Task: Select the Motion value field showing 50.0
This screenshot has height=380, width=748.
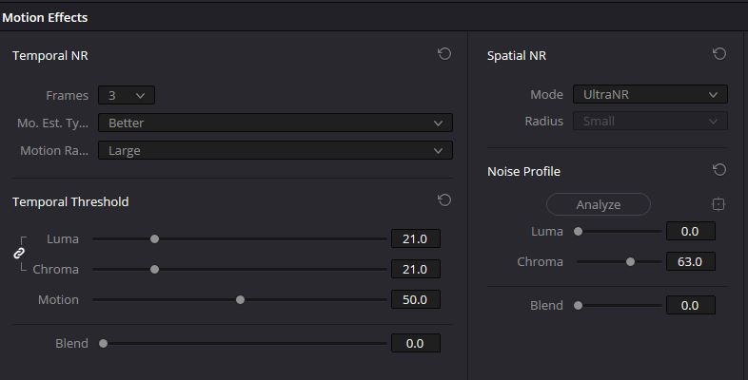Action: (x=415, y=300)
